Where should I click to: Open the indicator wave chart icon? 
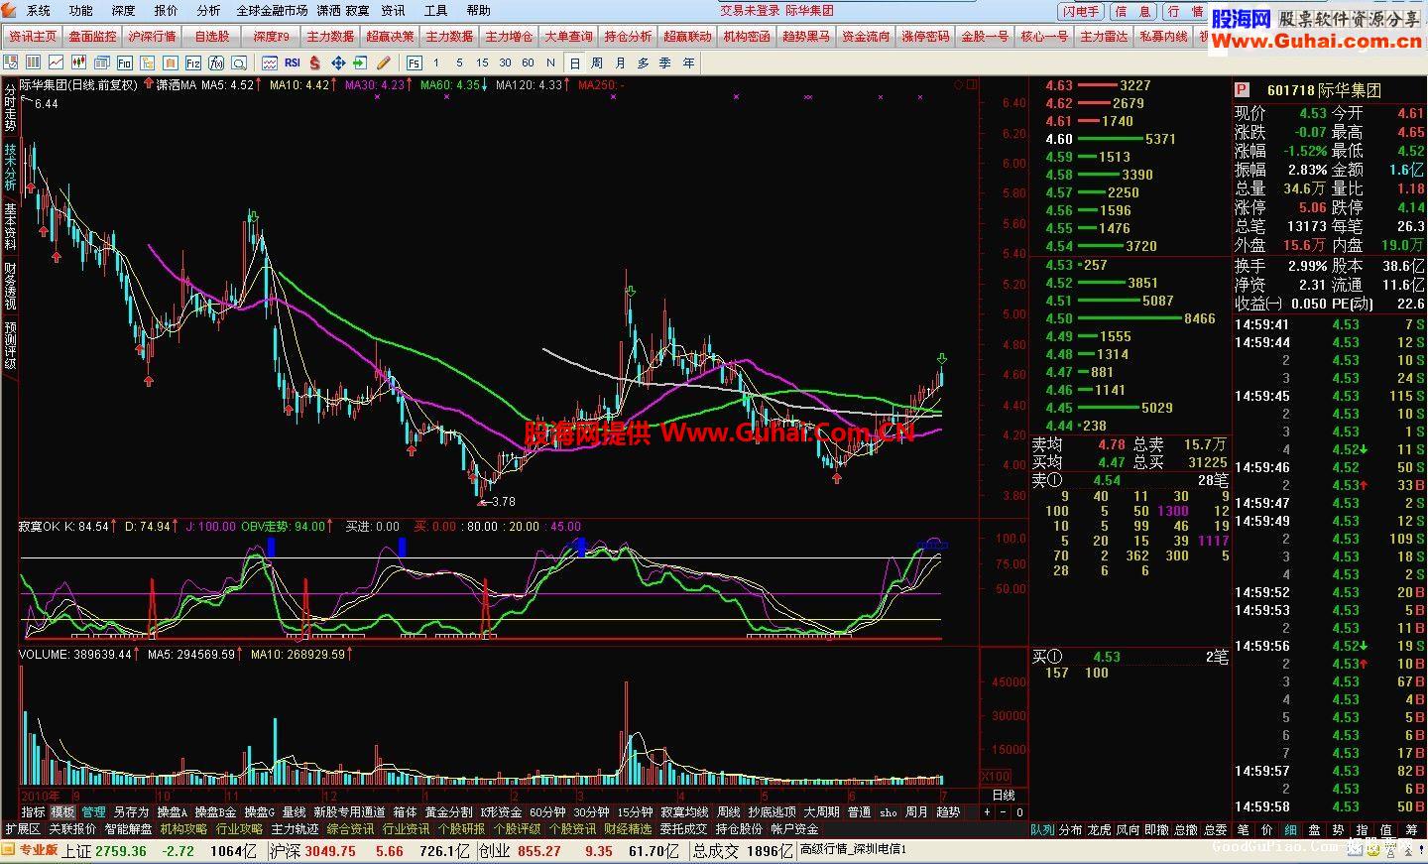(270, 62)
